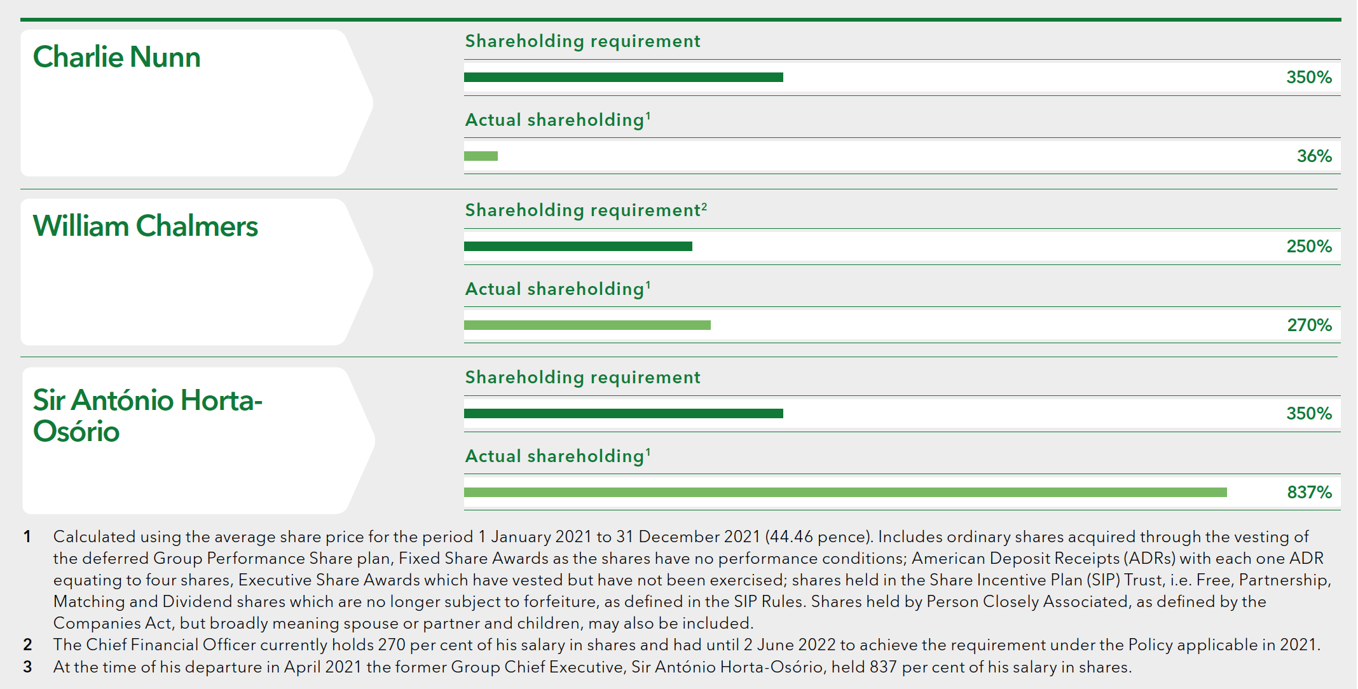Viewport: 1358px width, 689px height.
Task: Click William Chalmers' 250% requirement bar
Action: point(578,247)
